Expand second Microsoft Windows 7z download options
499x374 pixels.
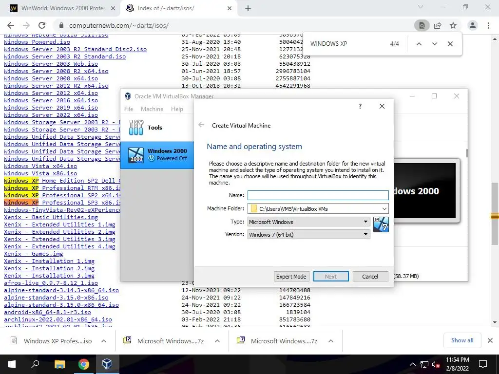[331, 341]
